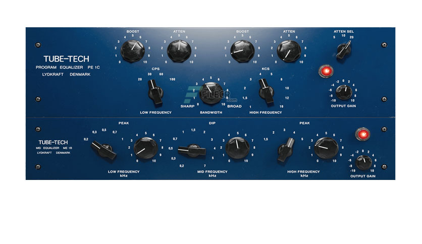Click the 1,5 value on mid frequency selector
Screen dimensions: 422x244
tap(193, 130)
